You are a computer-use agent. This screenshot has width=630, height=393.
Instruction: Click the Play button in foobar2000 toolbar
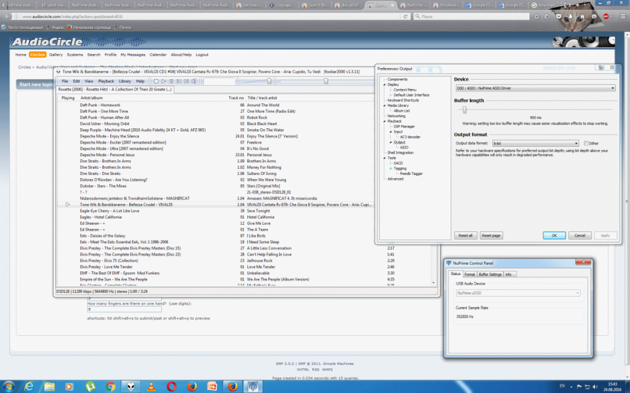click(x=164, y=82)
